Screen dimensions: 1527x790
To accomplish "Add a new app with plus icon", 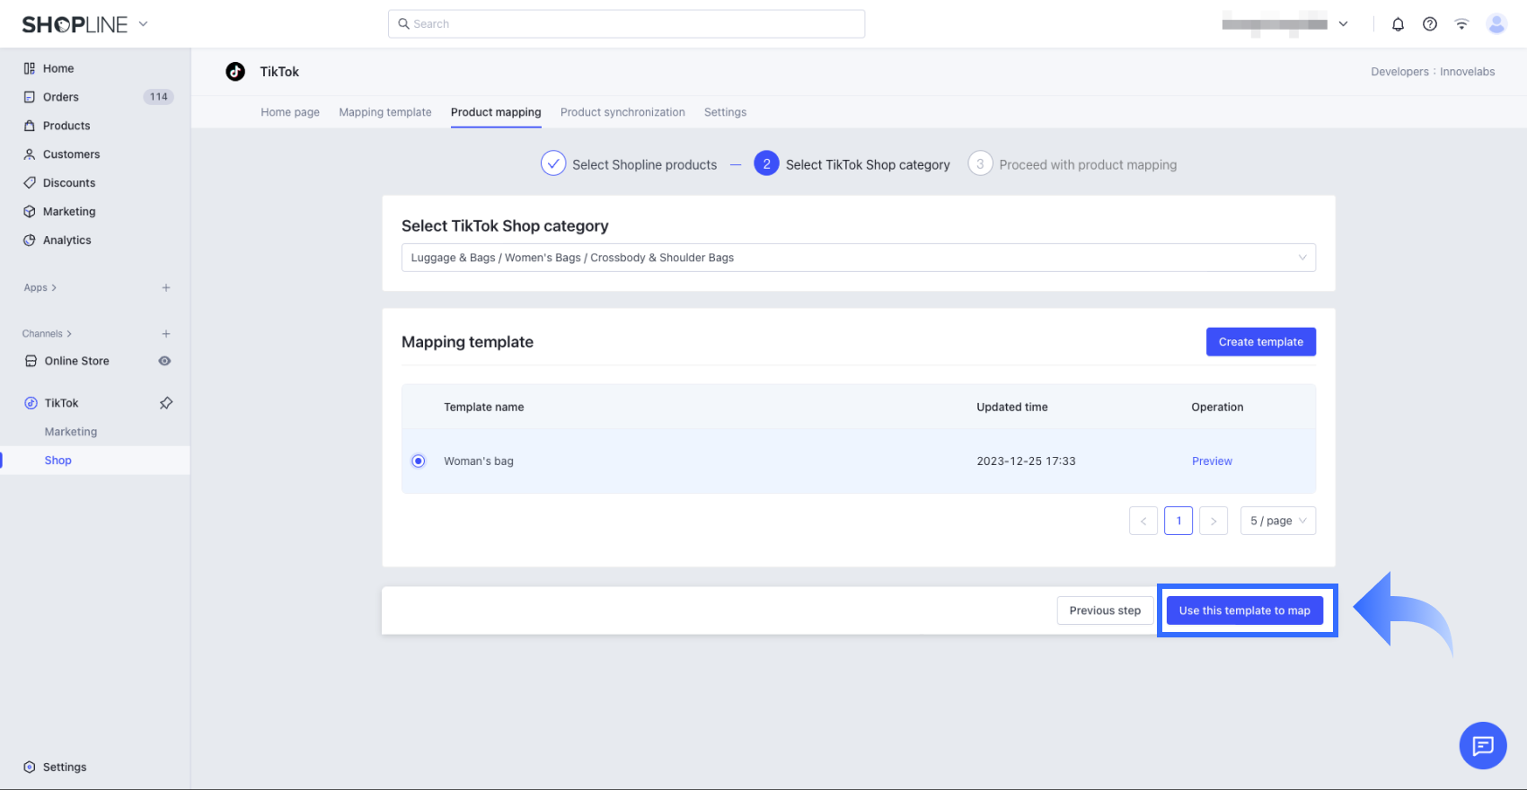I will pos(166,288).
